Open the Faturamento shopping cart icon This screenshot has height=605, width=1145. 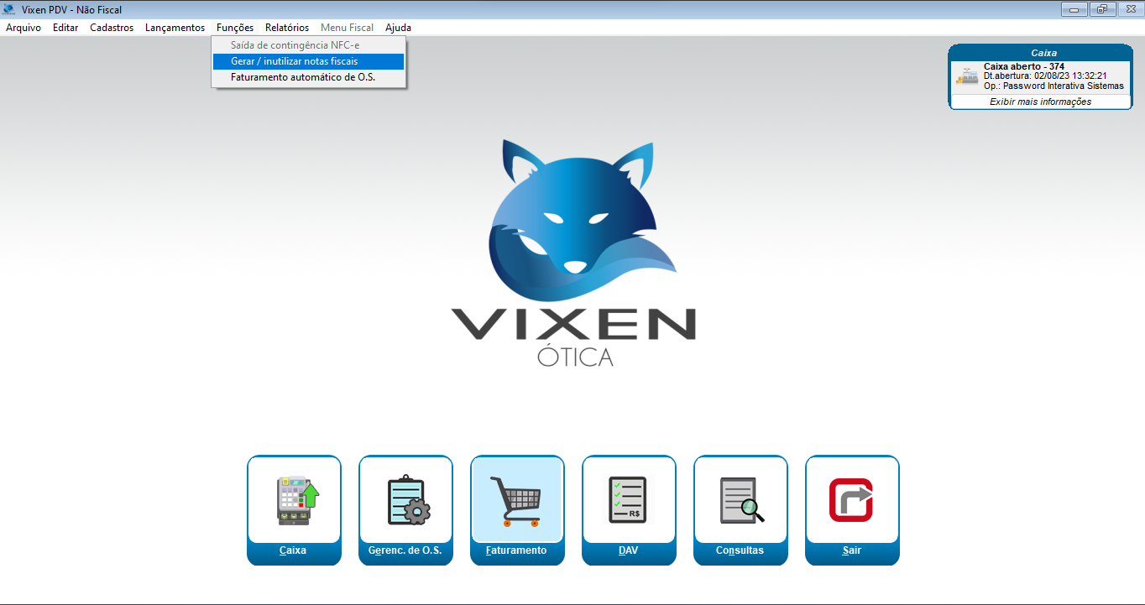(517, 500)
